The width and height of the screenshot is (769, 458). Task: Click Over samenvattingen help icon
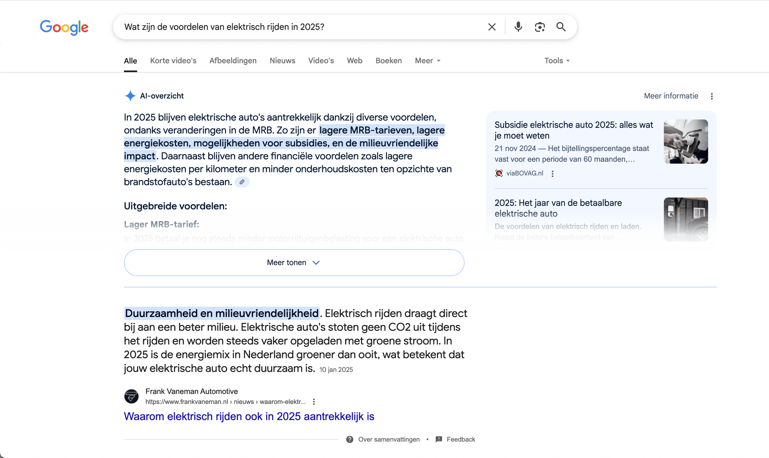coord(350,439)
